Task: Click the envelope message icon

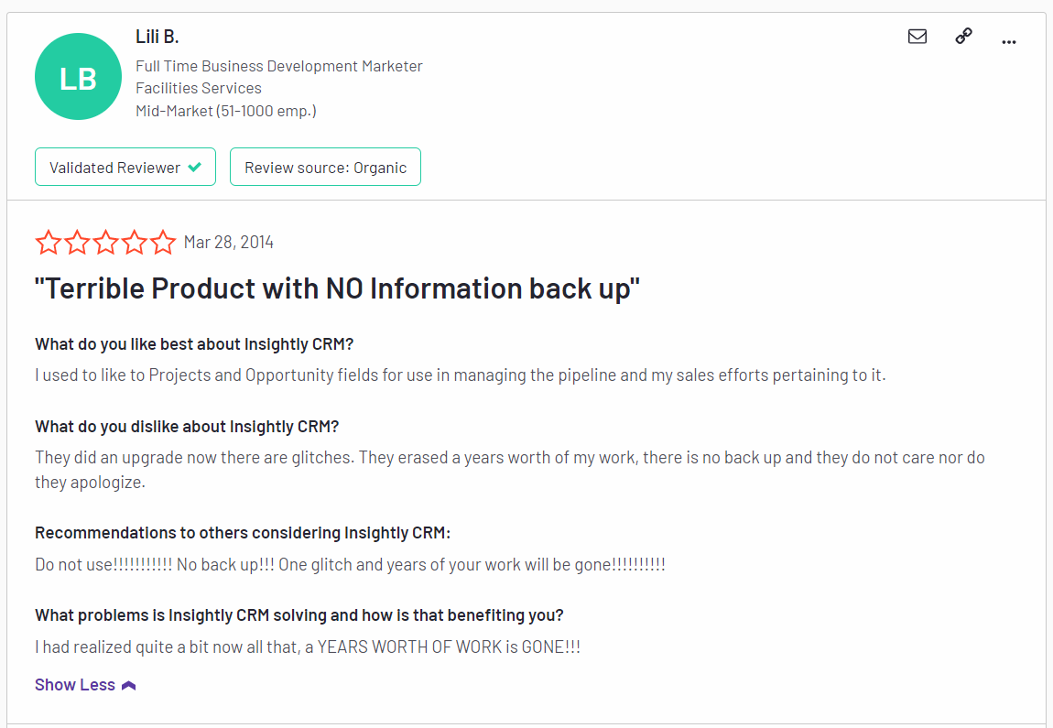Action: [917, 37]
